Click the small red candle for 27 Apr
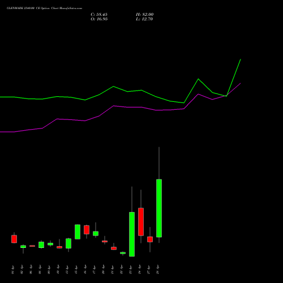Screen dimensions: 283x283 [x=150, y=239]
